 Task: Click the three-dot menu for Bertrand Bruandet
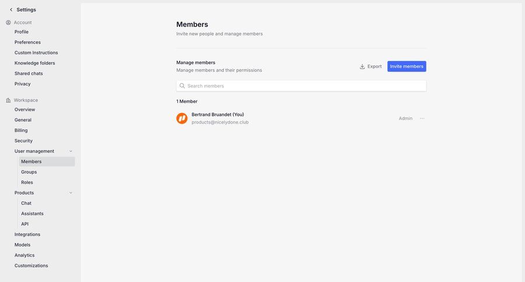point(422,118)
